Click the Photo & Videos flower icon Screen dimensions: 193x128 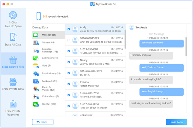(x=36, y=89)
